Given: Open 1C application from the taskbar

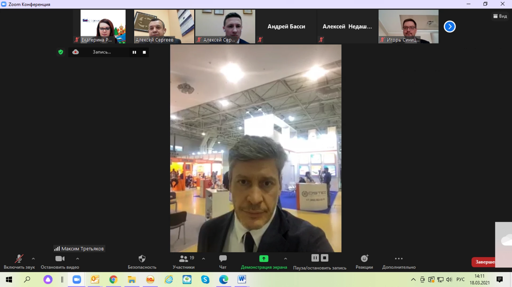Looking at the screenshot, I should pyautogui.click(x=150, y=280).
